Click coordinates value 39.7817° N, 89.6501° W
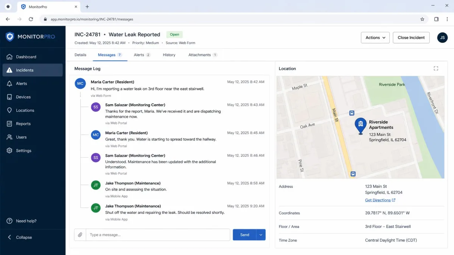 tap(387, 213)
